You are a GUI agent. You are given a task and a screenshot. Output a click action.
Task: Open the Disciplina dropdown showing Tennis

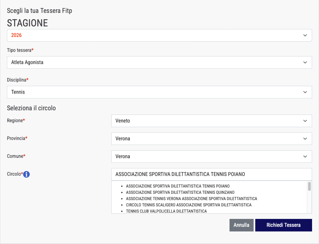coord(159,92)
